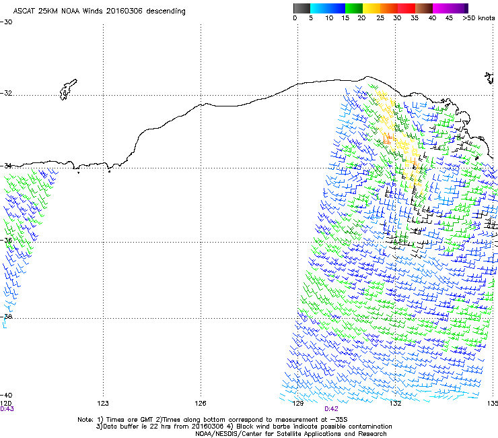Screen dimensions: 498x438
Task: Click the title 'ASCAT 25KM NOAA Winds 20160306 descending'
Action: click(99, 11)
